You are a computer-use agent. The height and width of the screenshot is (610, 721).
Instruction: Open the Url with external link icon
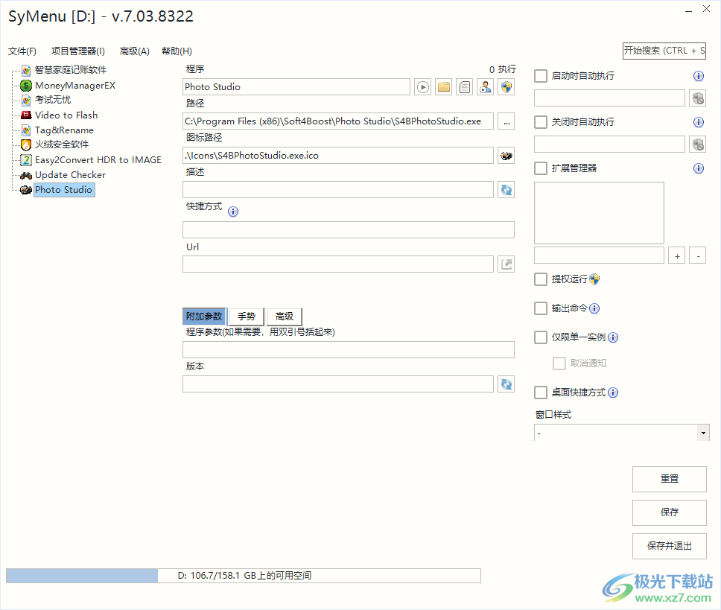[x=506, y=264]
